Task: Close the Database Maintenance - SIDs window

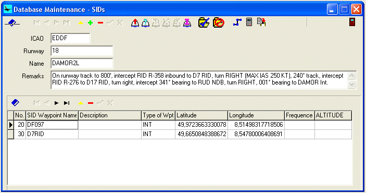Action: tap(357, 9)
